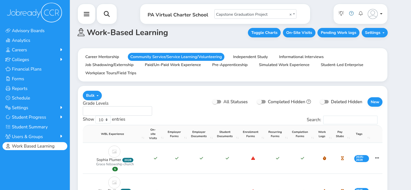Click the lightbulb ideas icon
The image size is (411, 190).
pos(341,13)
